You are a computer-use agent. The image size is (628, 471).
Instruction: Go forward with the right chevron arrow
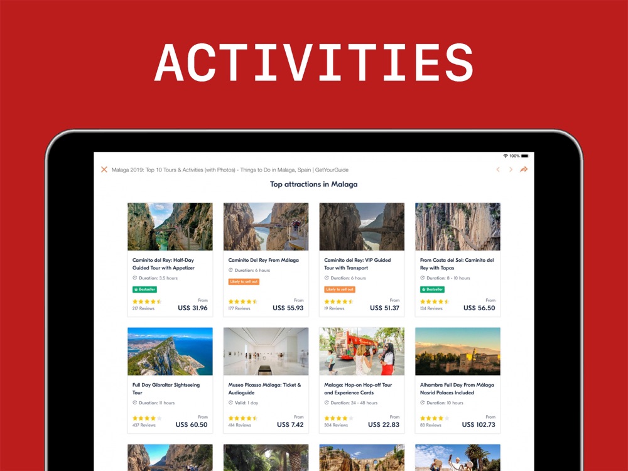(511, 170)
